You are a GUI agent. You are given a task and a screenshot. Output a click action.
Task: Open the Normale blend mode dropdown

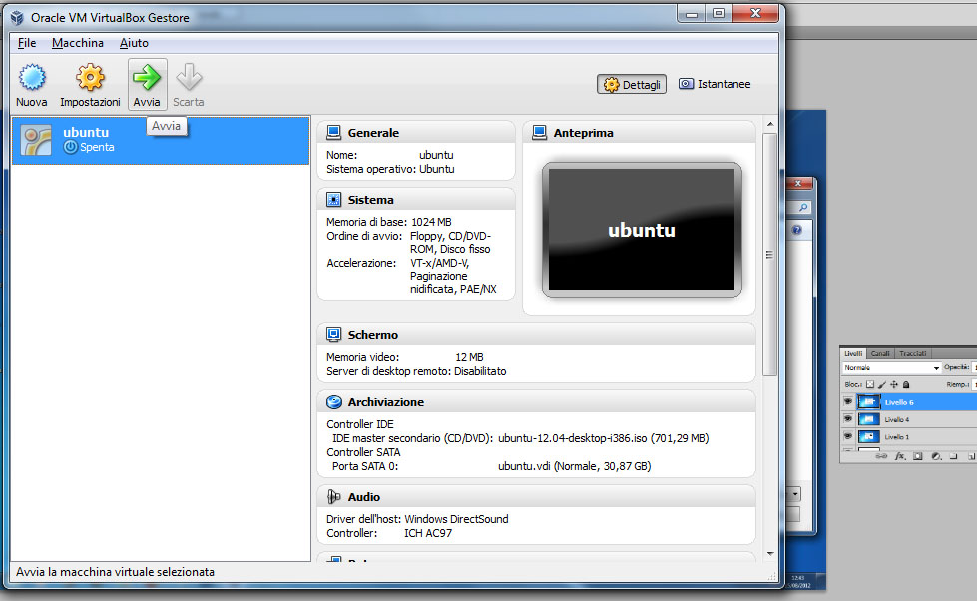[891, 367]
